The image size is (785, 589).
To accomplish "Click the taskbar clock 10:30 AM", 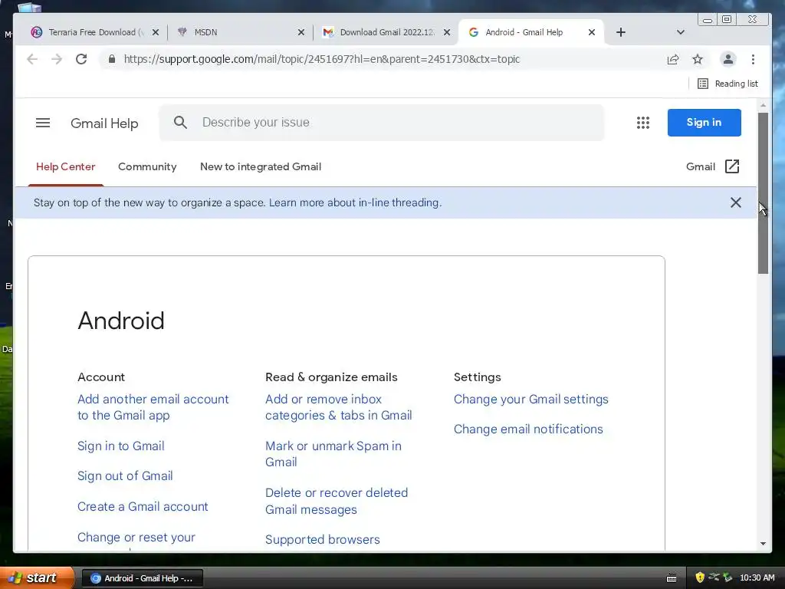I will pyautogui.click(x=757, y=577).
